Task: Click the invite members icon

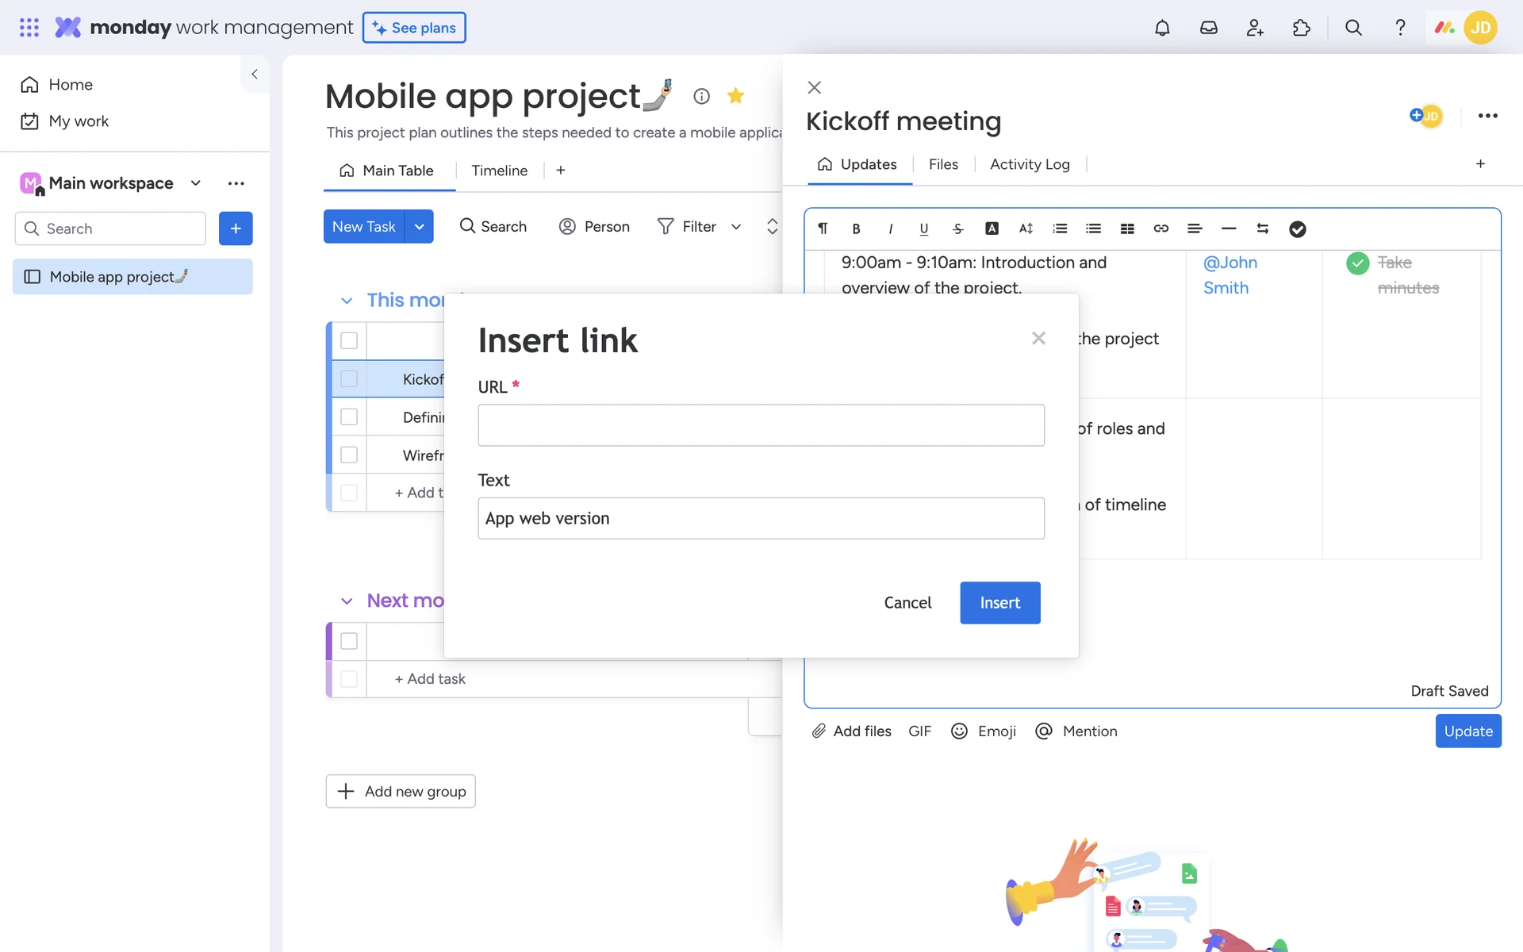Action: (x=1255, y=28)
